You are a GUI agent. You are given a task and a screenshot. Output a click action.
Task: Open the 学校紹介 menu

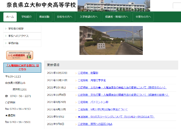27,17
